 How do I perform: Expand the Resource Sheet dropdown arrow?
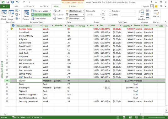tap(50, 14)
